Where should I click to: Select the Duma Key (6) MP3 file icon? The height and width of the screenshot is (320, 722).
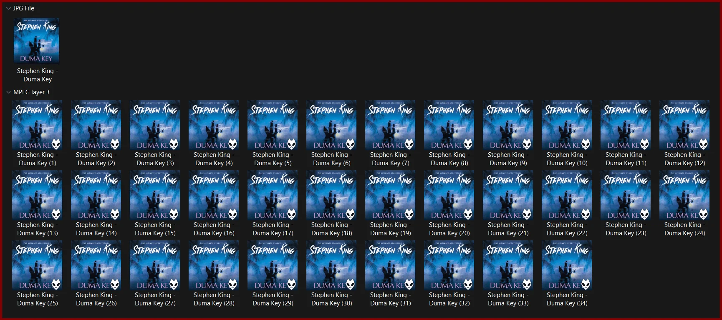(x=331, y=125)
